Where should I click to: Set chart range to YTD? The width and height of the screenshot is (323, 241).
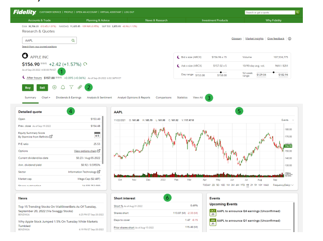[243, 185]
